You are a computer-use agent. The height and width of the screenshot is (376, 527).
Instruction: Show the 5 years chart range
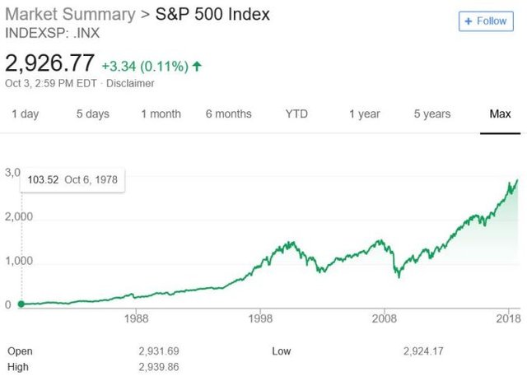coord(432,114)
